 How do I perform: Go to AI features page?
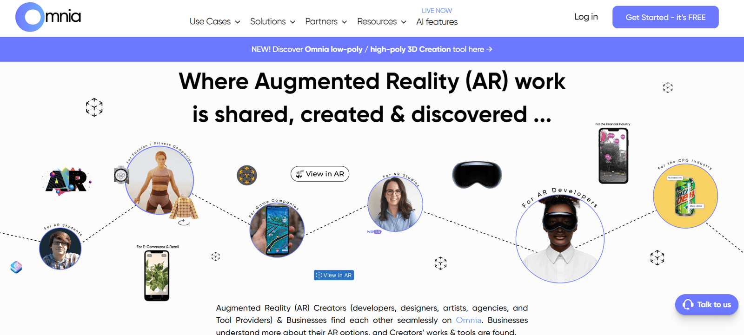pos(437,22)
